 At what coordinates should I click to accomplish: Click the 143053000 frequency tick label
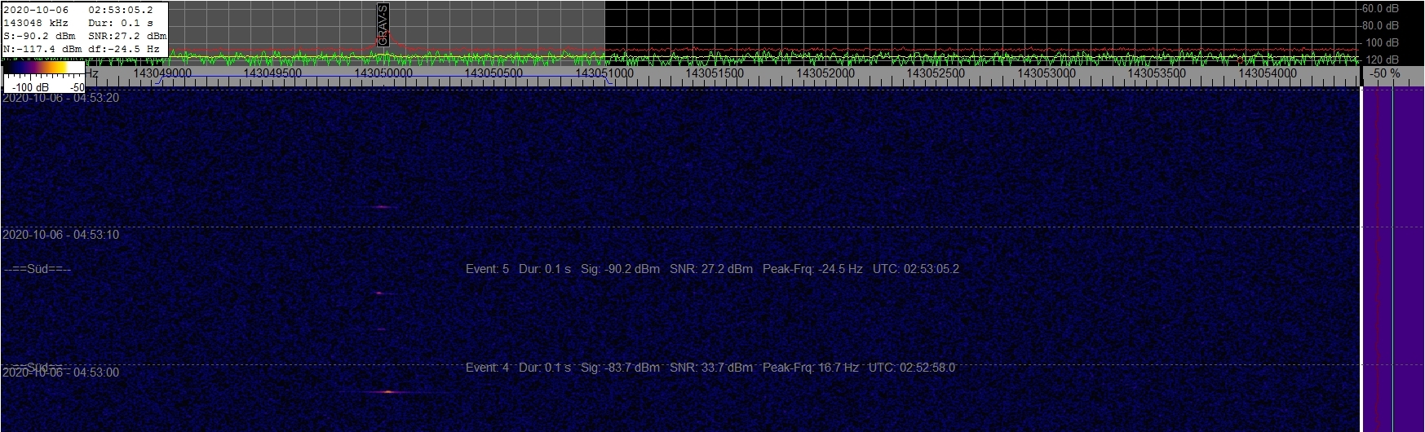click(1047, 73)
